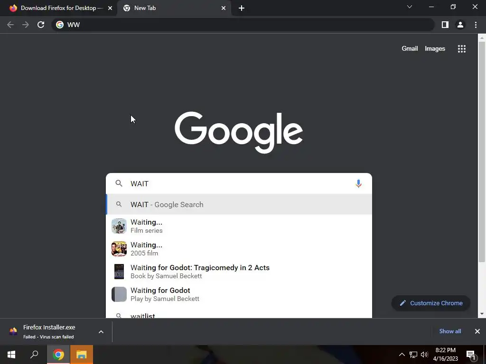Image resolution: width=486 pixels, height=364 pixels.
Task: Open the network tray icon
Action: (x=413, y=355)
